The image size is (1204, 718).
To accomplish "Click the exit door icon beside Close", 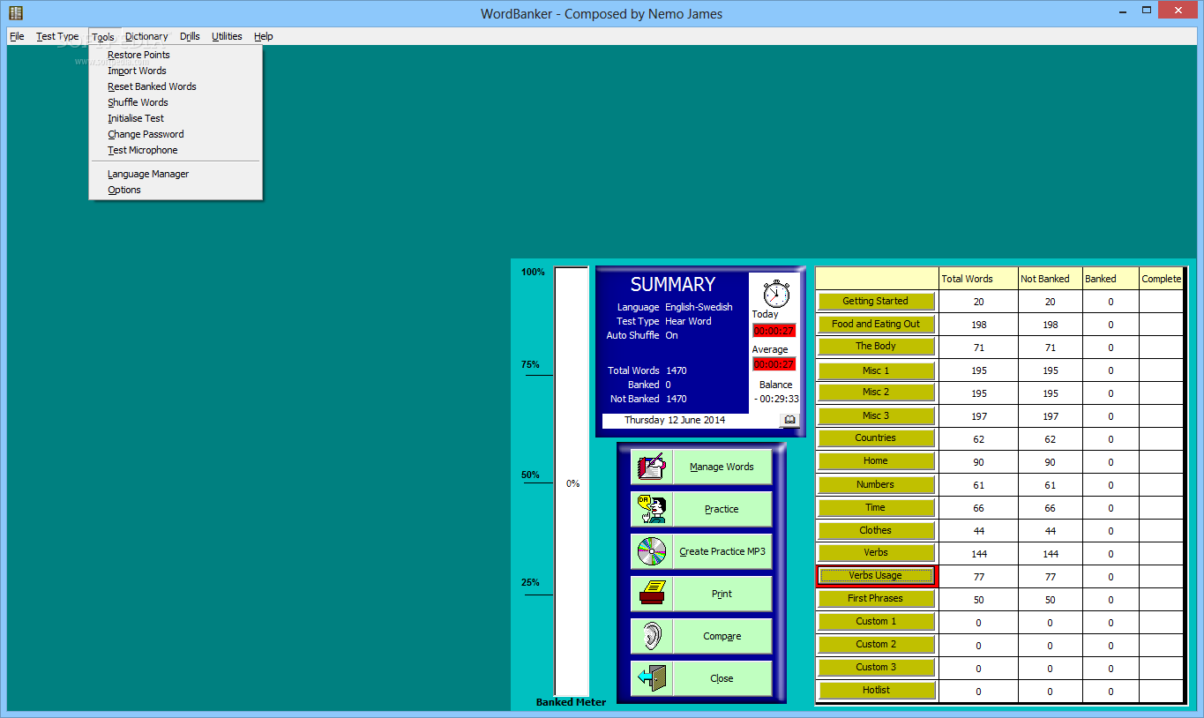I will coord(652,678).
